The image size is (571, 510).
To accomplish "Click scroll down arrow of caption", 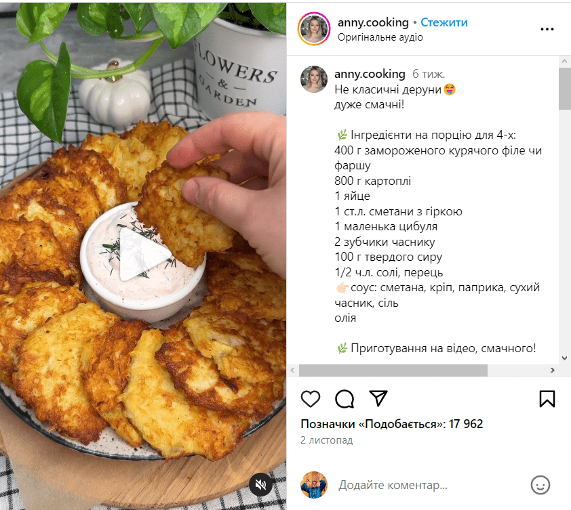I will point(564,358).
